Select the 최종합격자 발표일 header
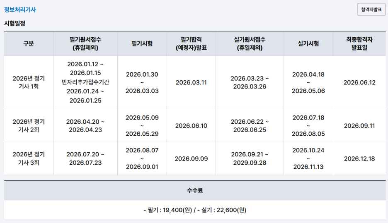The height and width of the screenshot is (223, 388). pos(359,43)
